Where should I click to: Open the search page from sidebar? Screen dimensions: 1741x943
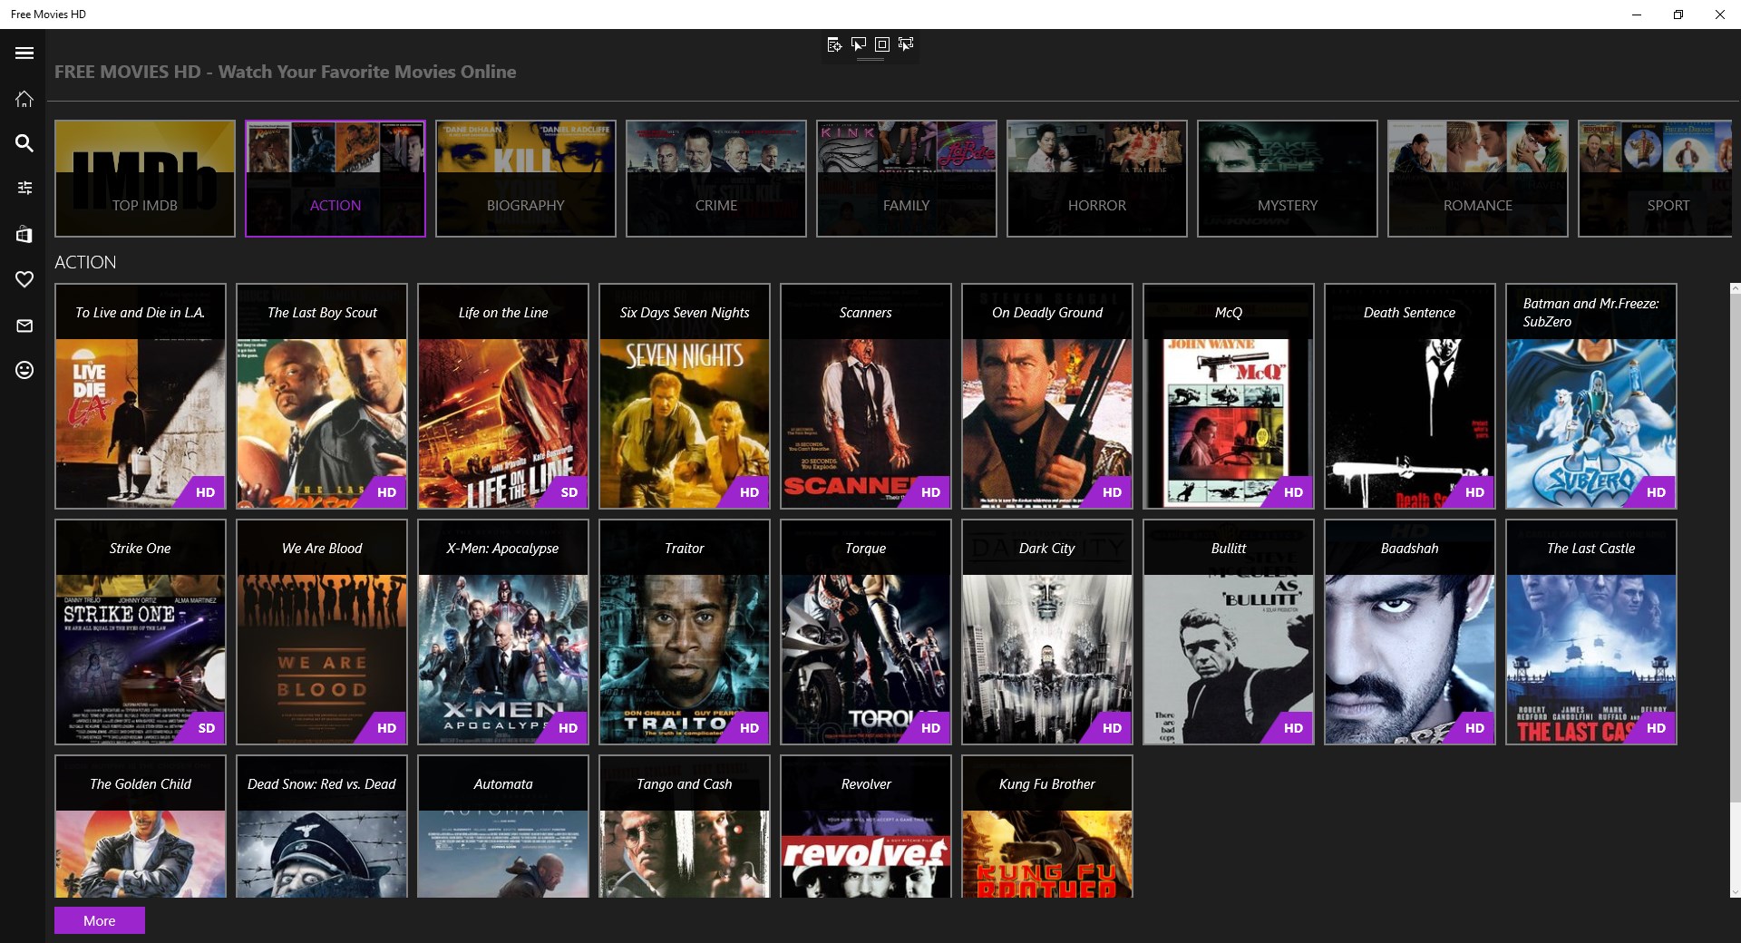pyautogui.click(x=24, y=143)
